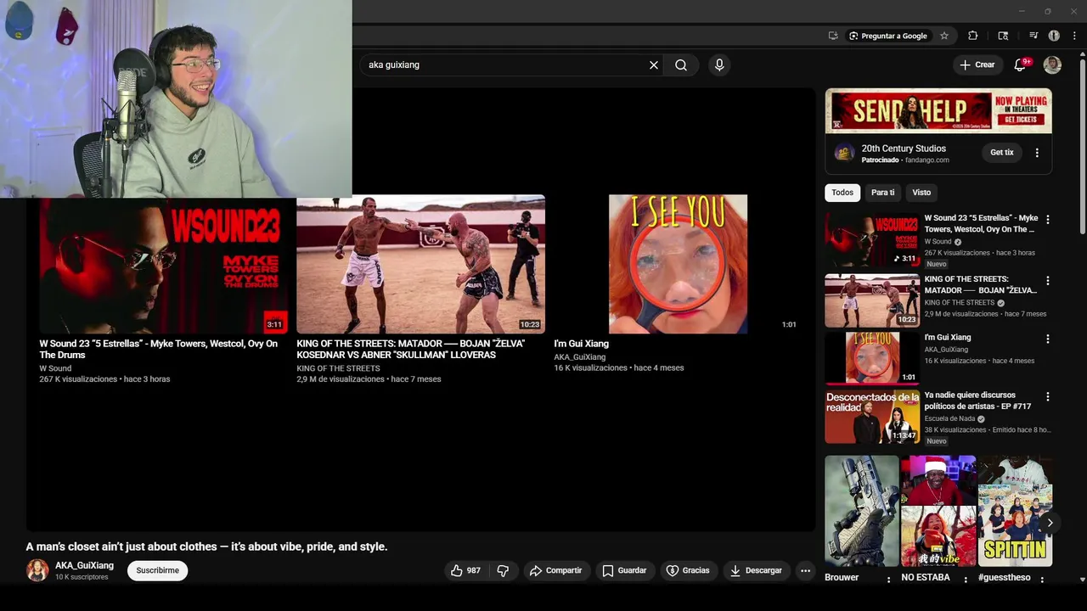
Task: Click Preguntar a Google lens button
Action: tap(887, 36)
